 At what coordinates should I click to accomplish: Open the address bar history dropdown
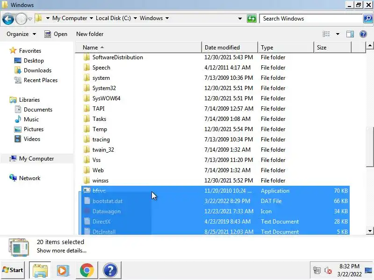pos(240,19)
